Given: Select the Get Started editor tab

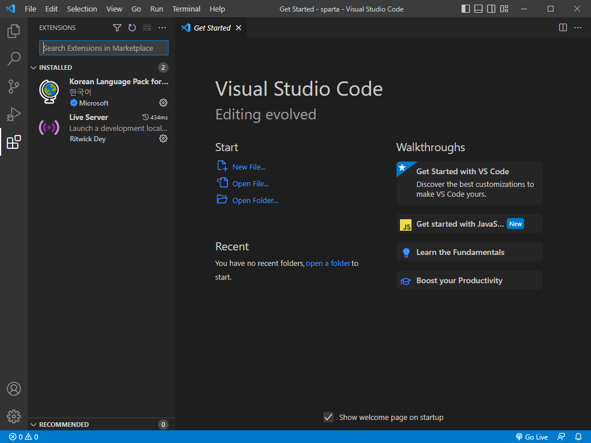Looking at the screenshot, I should click(212, 28).
